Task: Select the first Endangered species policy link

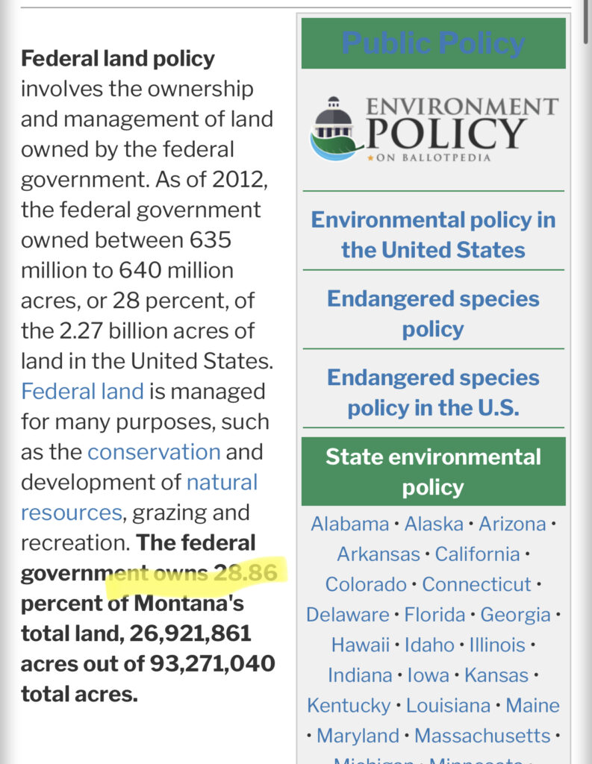Action: [x=433, y=313]
